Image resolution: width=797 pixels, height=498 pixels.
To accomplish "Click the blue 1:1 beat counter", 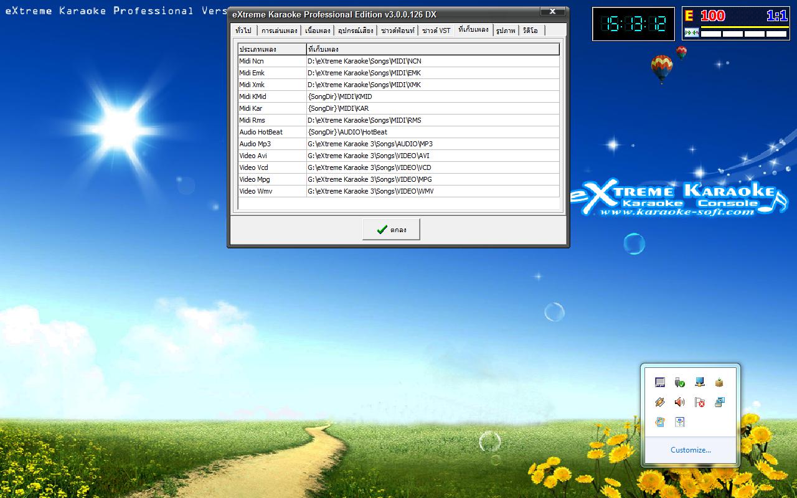I will pos(777,16).
